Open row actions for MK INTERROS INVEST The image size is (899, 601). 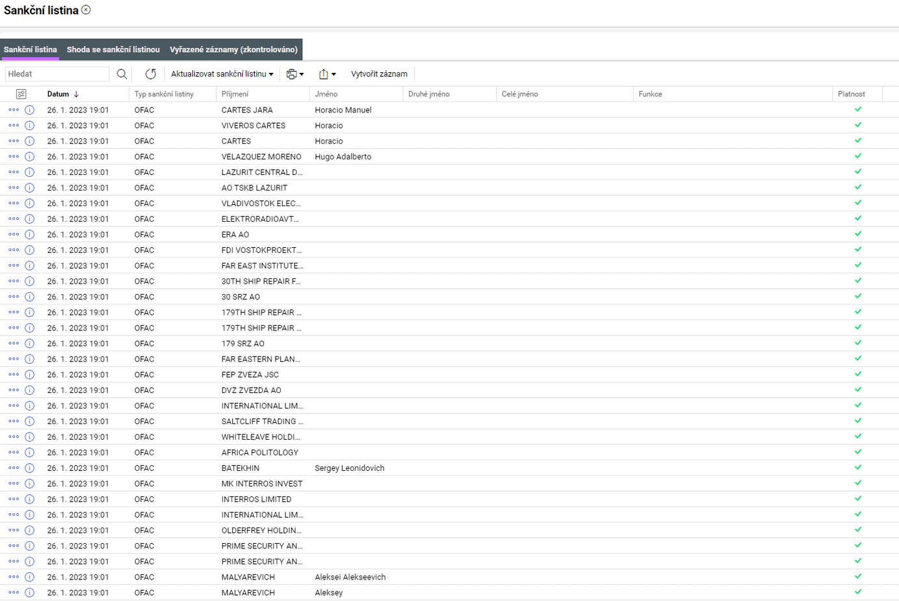[x=14, y=485]
